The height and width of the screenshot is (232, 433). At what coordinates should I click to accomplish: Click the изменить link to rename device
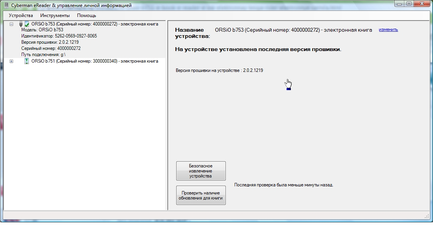tap(388, 29)
